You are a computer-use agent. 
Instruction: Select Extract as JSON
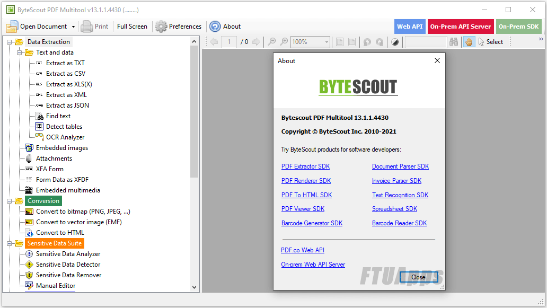click(x=67, y=105)
